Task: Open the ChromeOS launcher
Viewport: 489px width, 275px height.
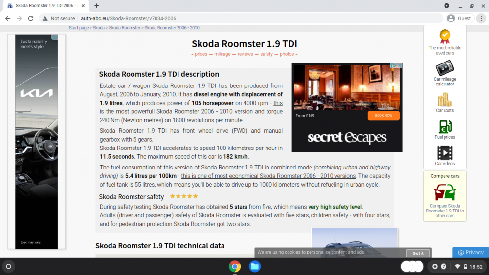Action: point(9,267)
